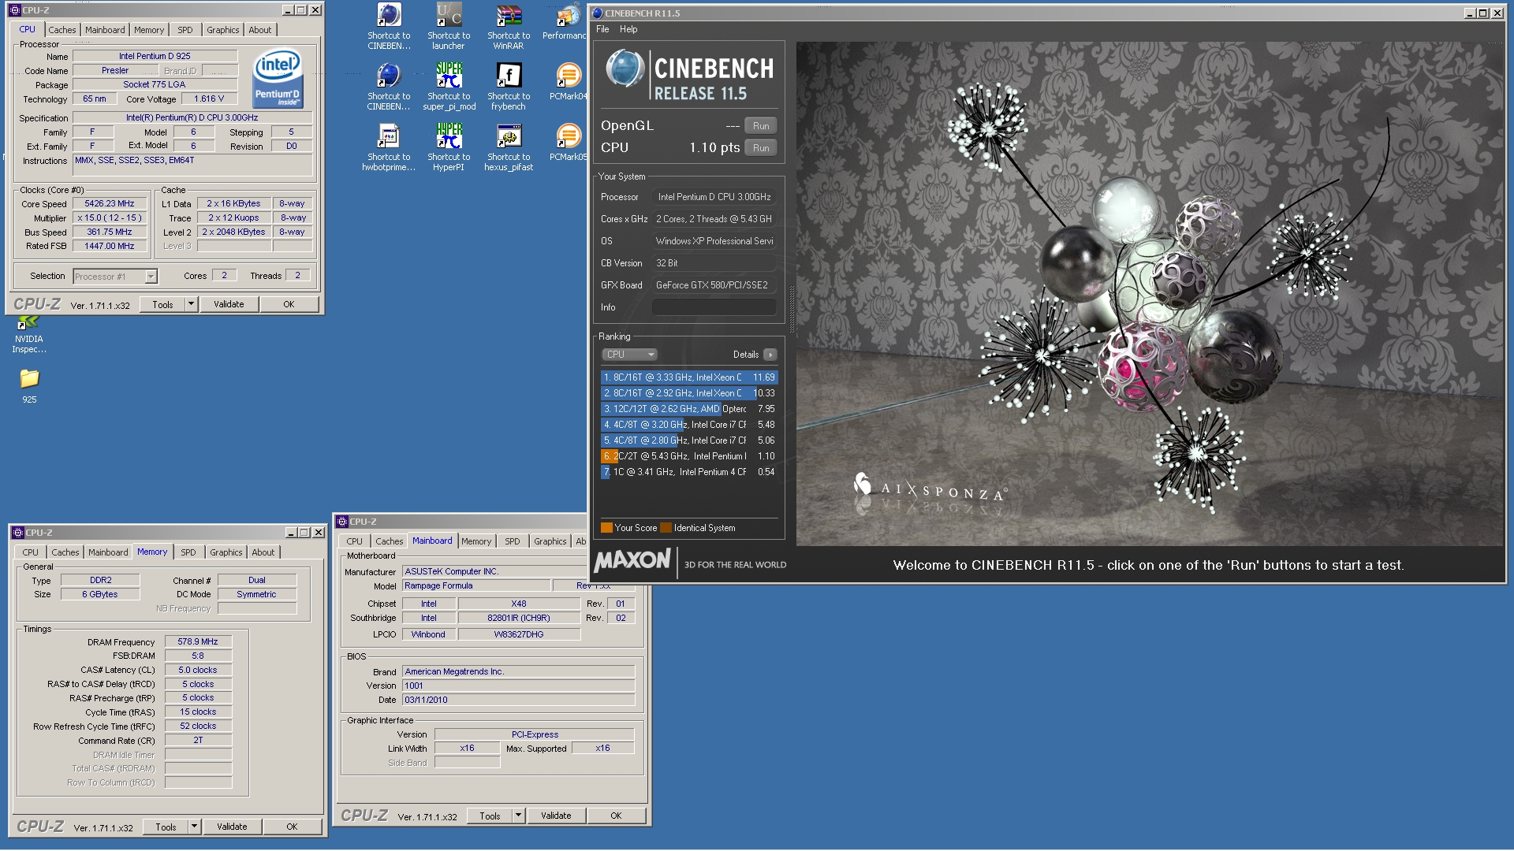Image resolution: width=1514 pixels, height=851 pixels.
Task: Open Tools dropdown arrow in Memory CPU-Z window
Action: [x=193, y=827]
